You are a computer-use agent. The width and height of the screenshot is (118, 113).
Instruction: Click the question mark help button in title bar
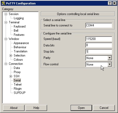pyautogui.click(x=110, y=3)
